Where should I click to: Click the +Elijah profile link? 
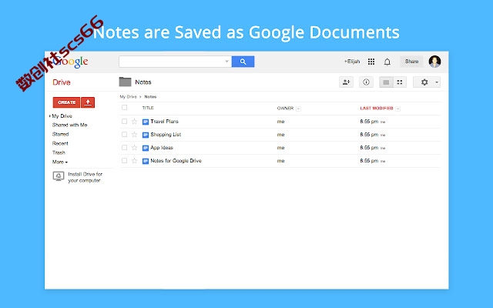pyautogui.click(x=352, y=62)
